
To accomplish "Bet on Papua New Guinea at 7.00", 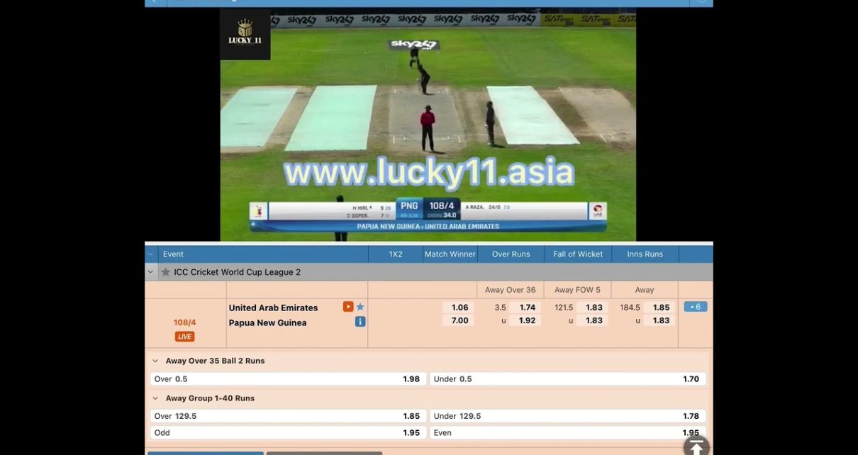I will pos(458,320).
